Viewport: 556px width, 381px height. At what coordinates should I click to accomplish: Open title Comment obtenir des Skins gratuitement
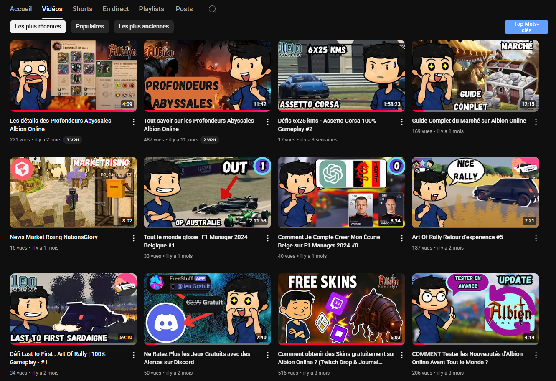click(336, 358)
